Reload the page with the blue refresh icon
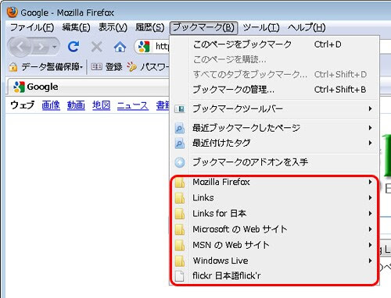This screenshot has height=298, width=391. [74, 47]
